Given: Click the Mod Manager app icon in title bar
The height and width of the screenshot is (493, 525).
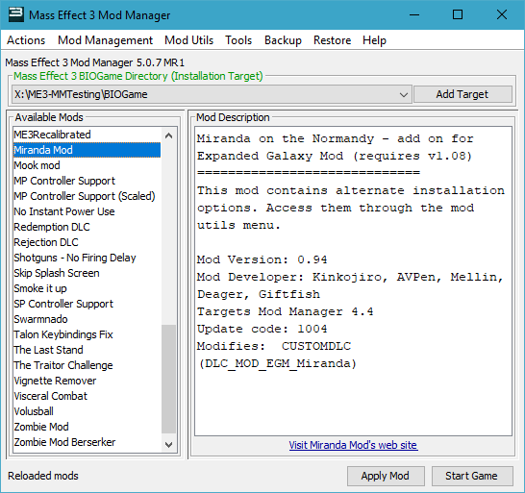Looking at the screenshot, I should [x=15, y=14].
